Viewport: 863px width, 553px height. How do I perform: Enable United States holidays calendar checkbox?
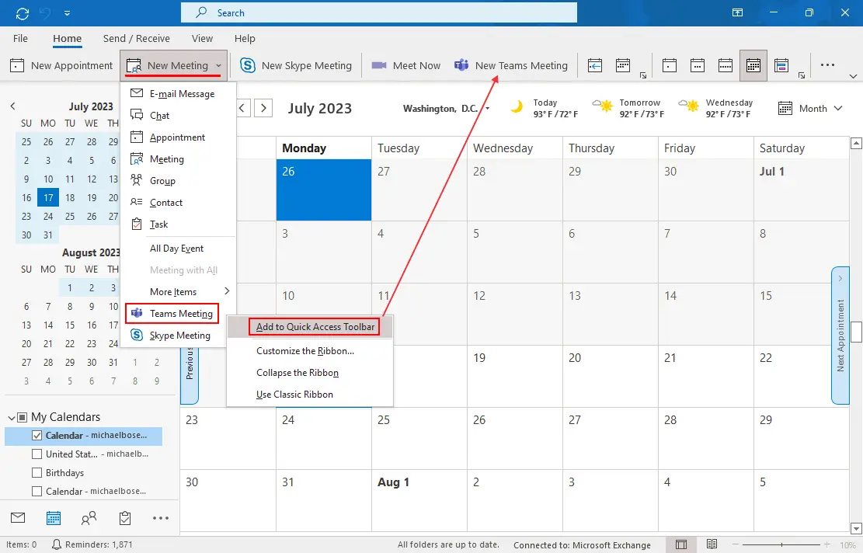tap(37, 454)
